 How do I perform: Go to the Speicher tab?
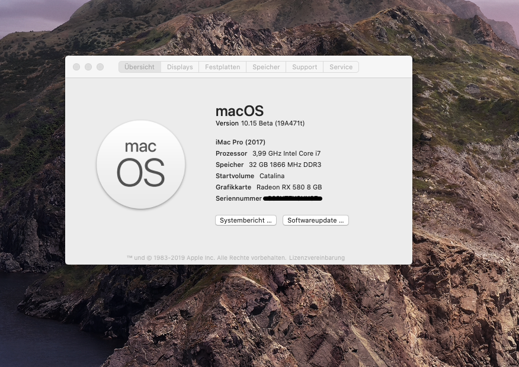[266, 67]
